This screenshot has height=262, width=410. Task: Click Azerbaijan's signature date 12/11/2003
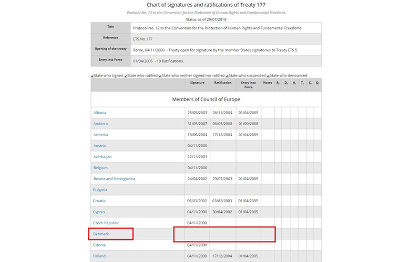tap(197, 157)
